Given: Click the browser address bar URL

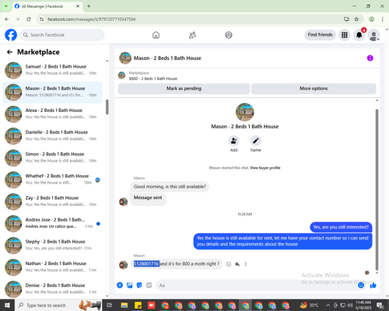Looking at the screenshot, I should (91, 19).
